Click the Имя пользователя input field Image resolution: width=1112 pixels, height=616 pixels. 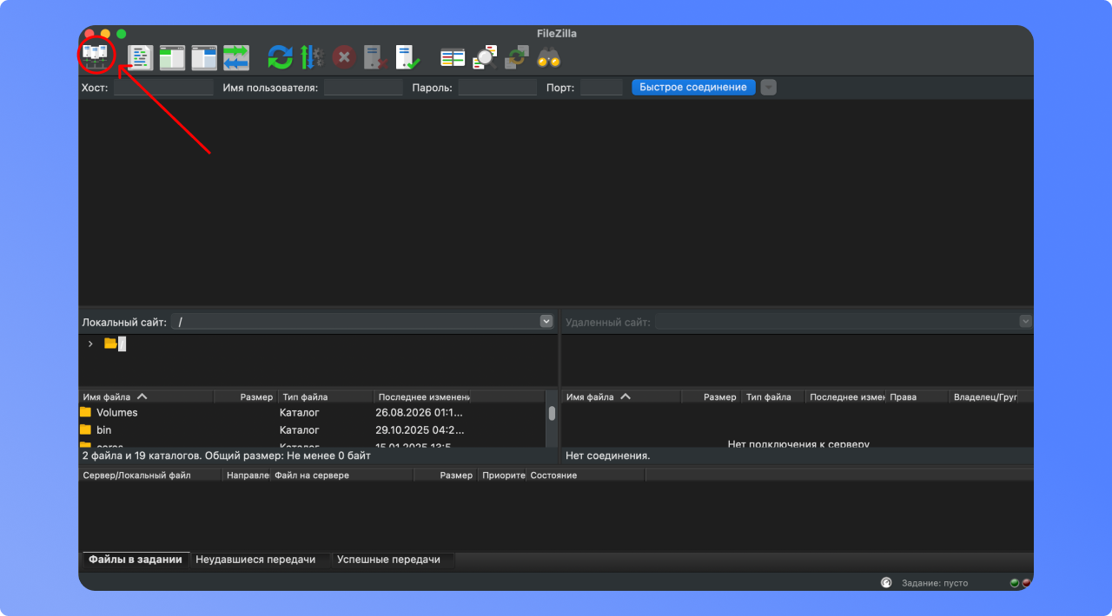tap(363, 88)
